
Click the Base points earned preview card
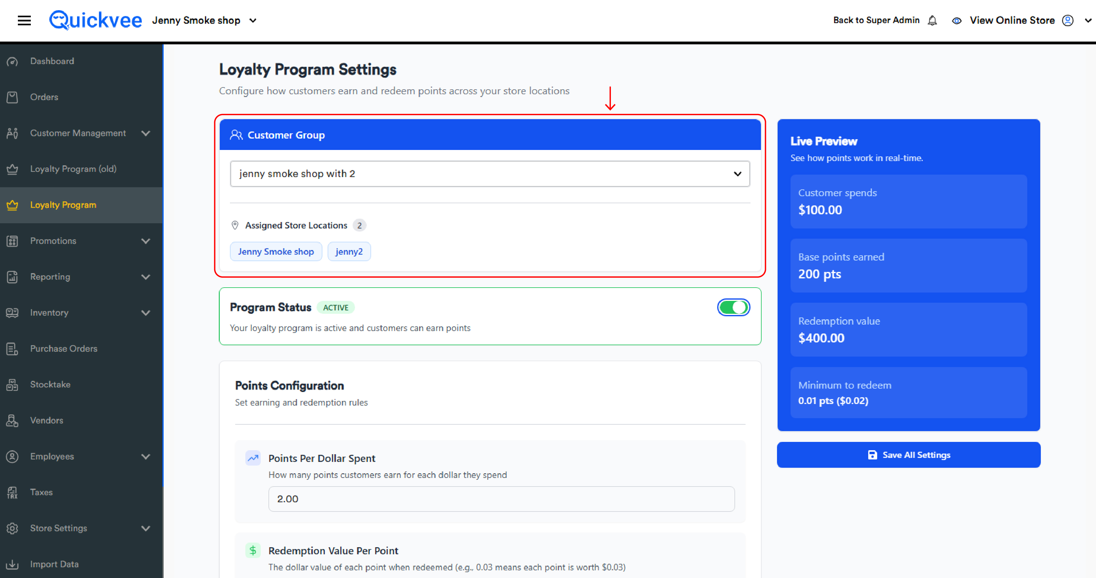click(x=908, y=266)
